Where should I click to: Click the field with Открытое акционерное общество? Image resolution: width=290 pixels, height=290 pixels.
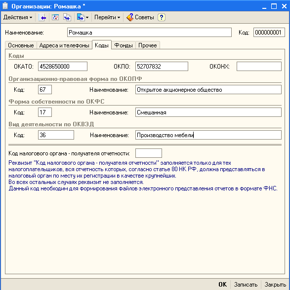208,90
